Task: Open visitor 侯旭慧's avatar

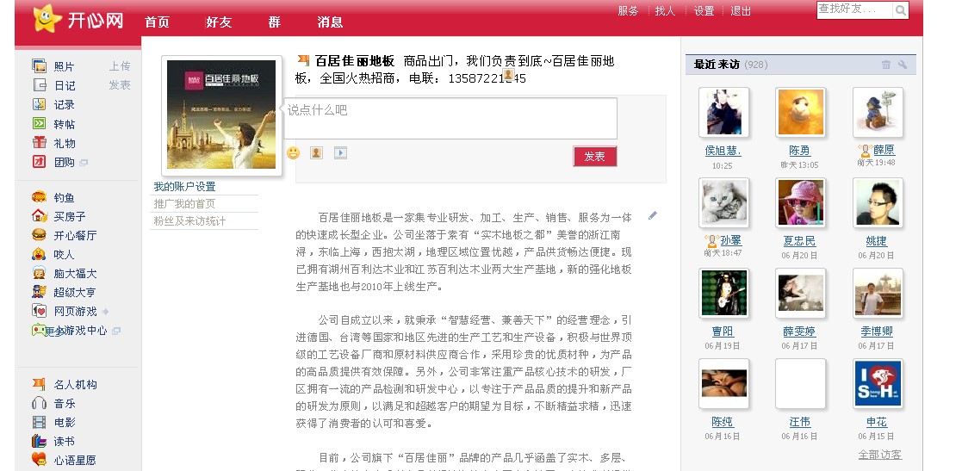Action: click(723, 112)
